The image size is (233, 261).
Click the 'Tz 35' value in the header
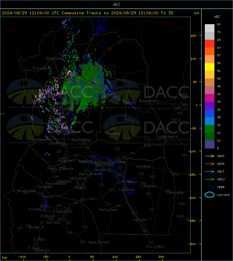tap(167, 13)
